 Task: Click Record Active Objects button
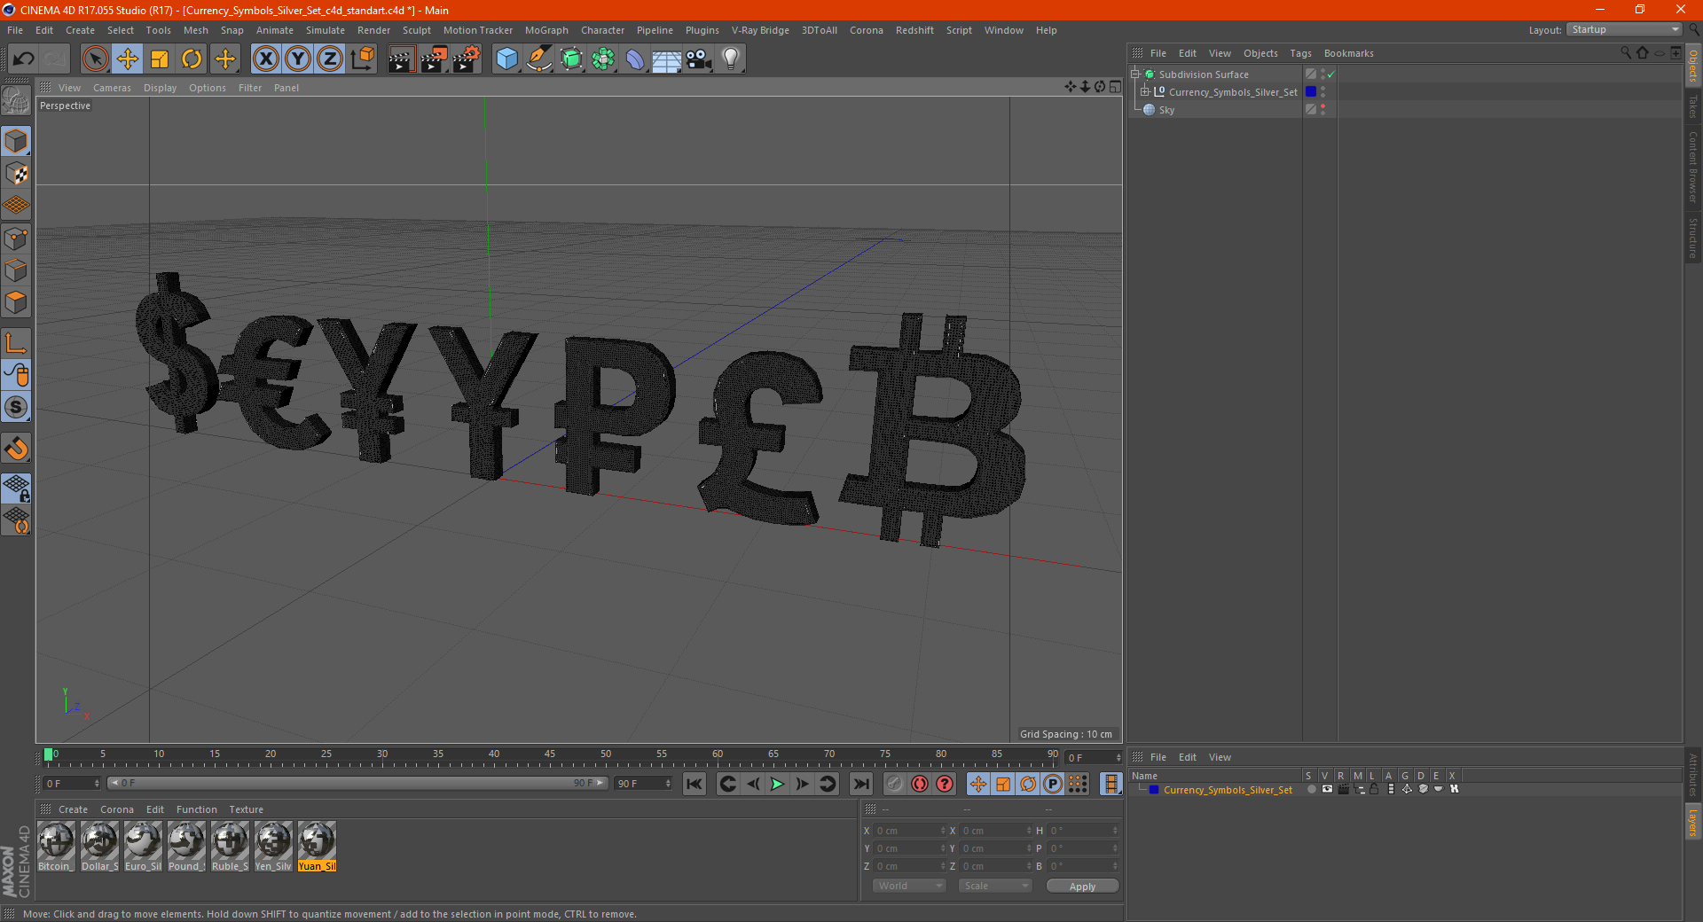894,784
